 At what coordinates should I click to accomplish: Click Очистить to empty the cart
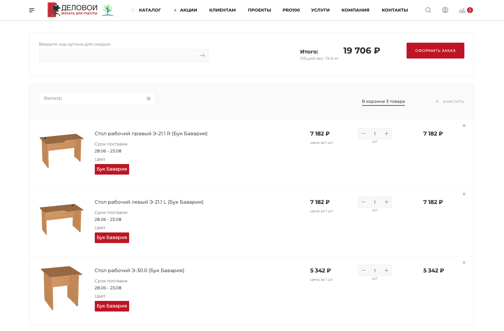[453, 102]
